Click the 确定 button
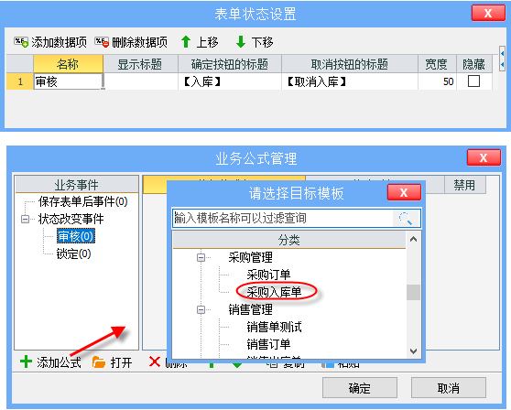Viewport: 511px width, 410px height. [360, 388]
